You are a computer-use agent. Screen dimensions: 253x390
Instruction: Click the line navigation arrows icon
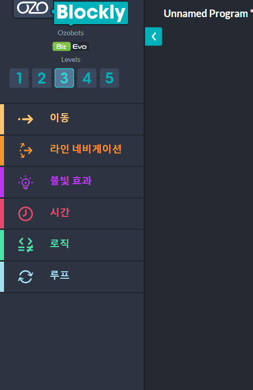click(26, 150)
